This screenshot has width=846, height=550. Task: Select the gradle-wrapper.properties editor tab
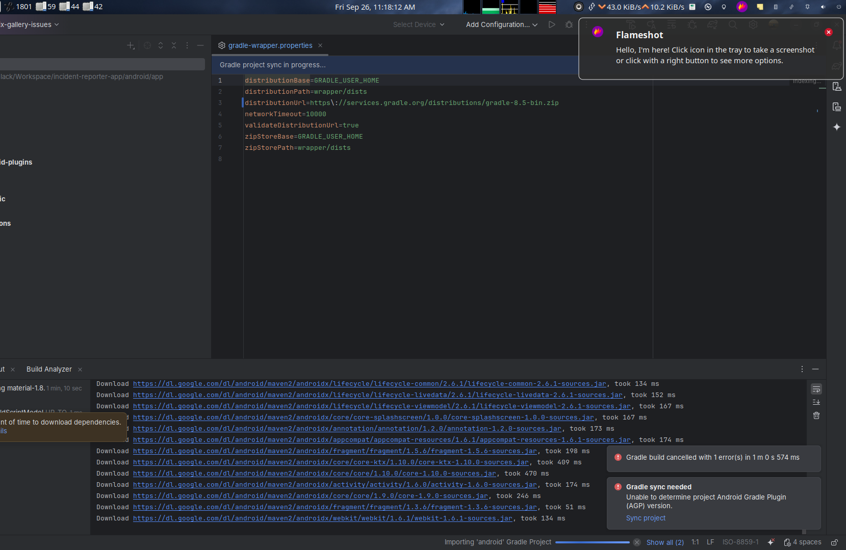click(x=270, y=45)
